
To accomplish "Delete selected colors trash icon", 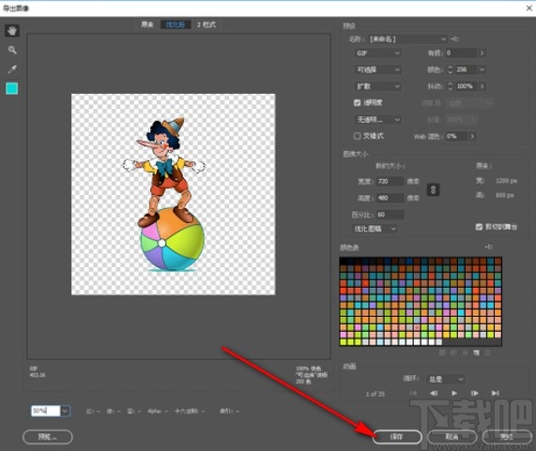I will click(x=488, y=353).
